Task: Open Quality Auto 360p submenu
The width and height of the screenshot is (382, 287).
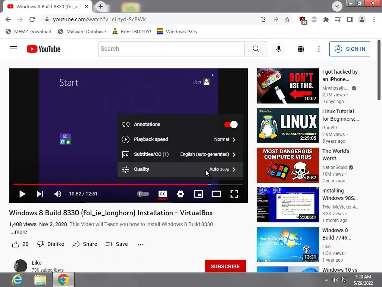Action: pos(180,169)
